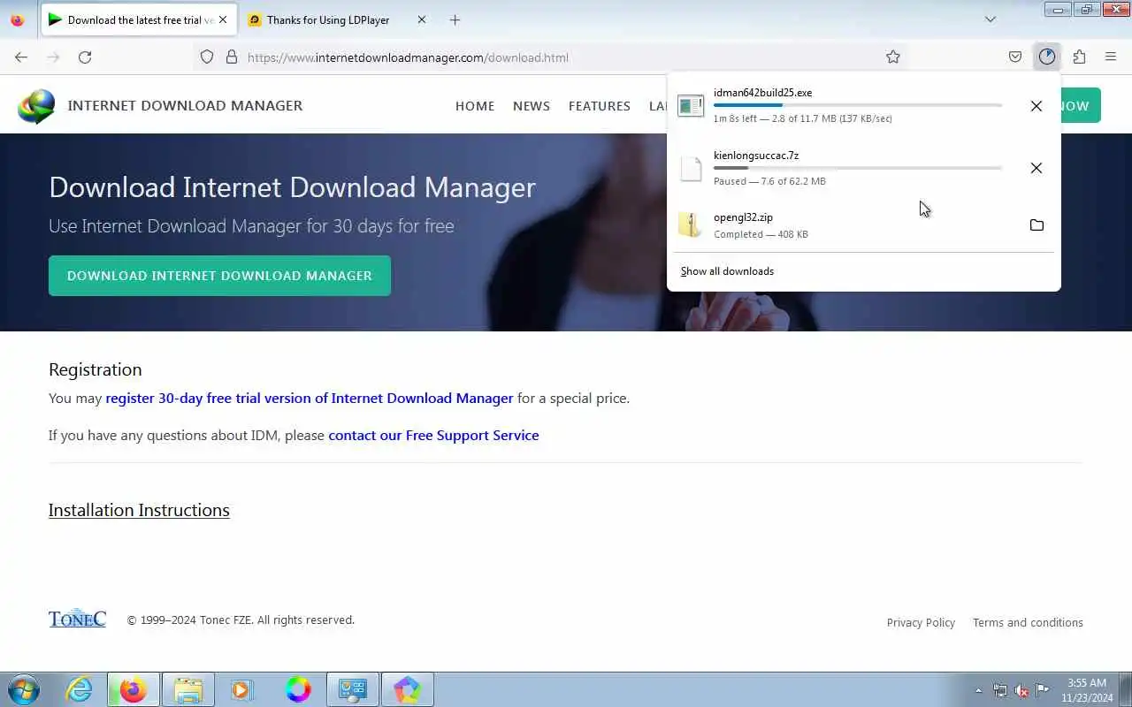Click the padlock site security icon

coord(232,57)
